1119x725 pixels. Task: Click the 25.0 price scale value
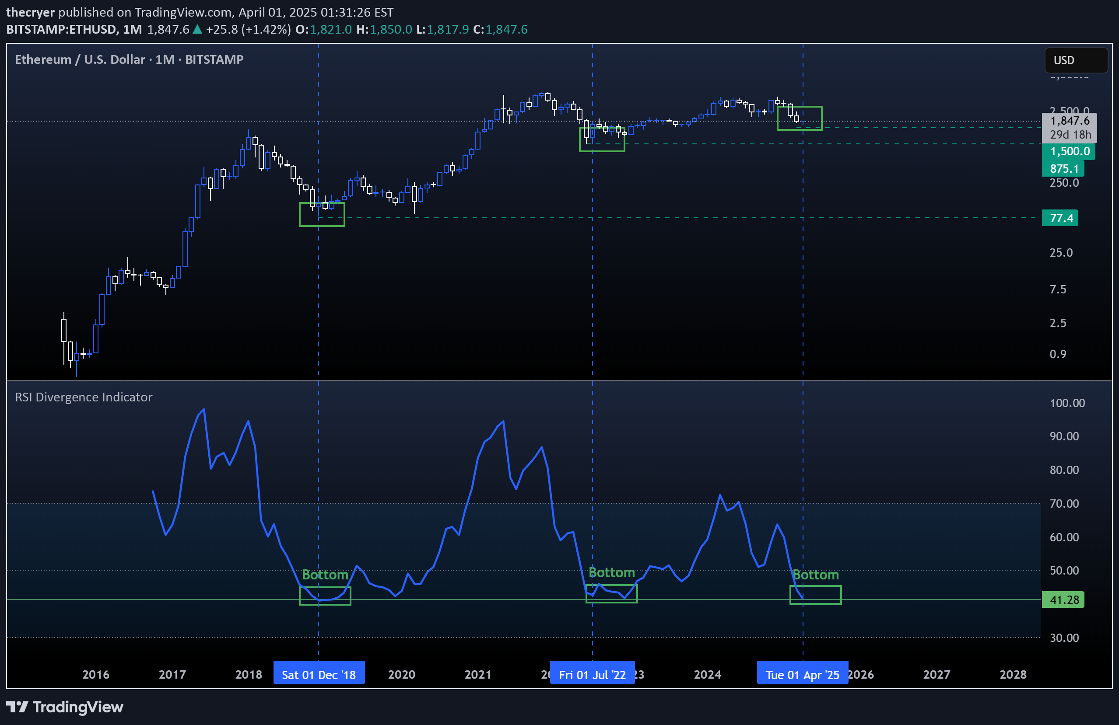click(1061, 253)
